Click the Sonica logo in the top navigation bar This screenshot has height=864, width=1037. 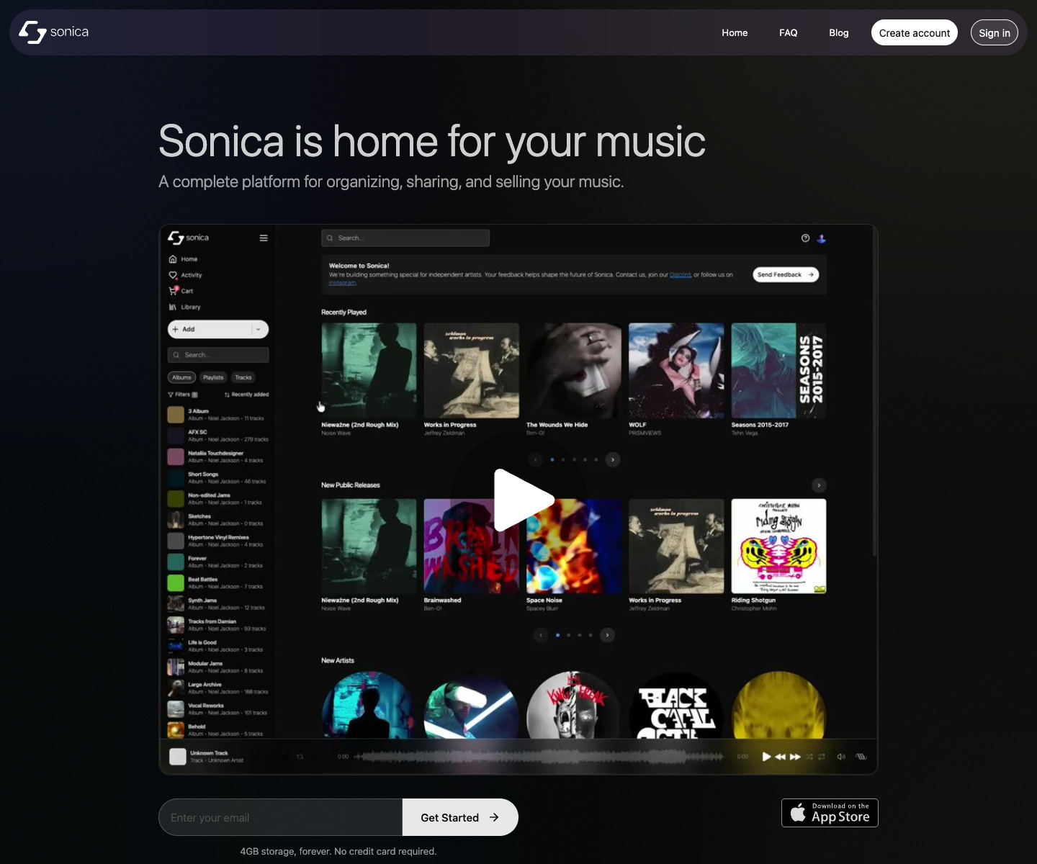tap(54, 32)
